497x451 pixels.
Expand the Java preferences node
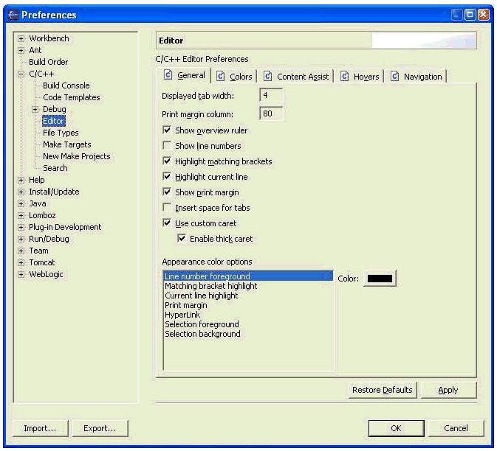(x=21, y=203)
